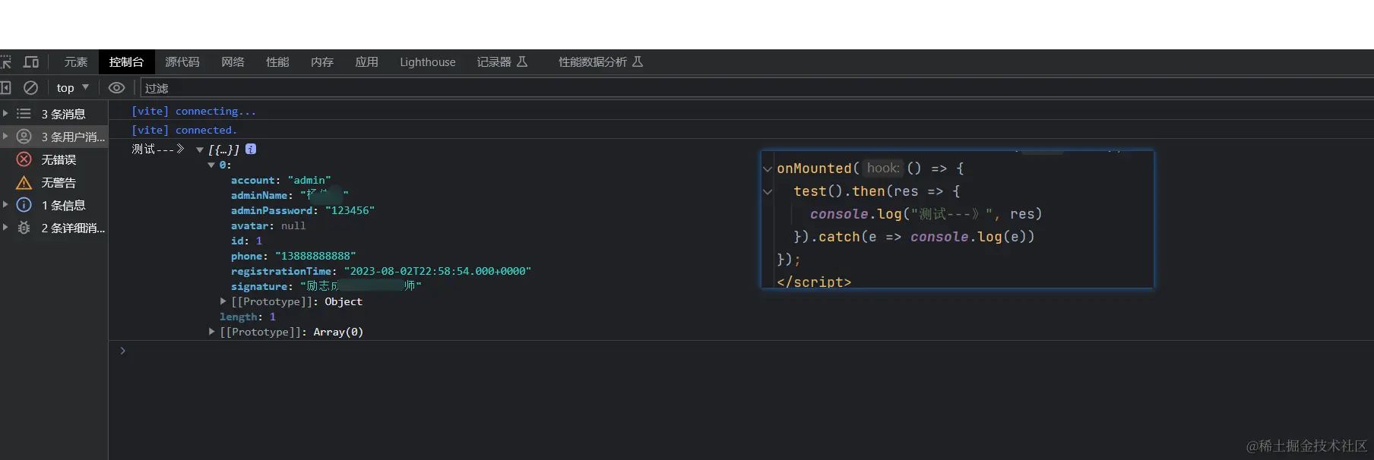
Task: Click the yellow warning icon for 无警告
Action: (24, 182)
